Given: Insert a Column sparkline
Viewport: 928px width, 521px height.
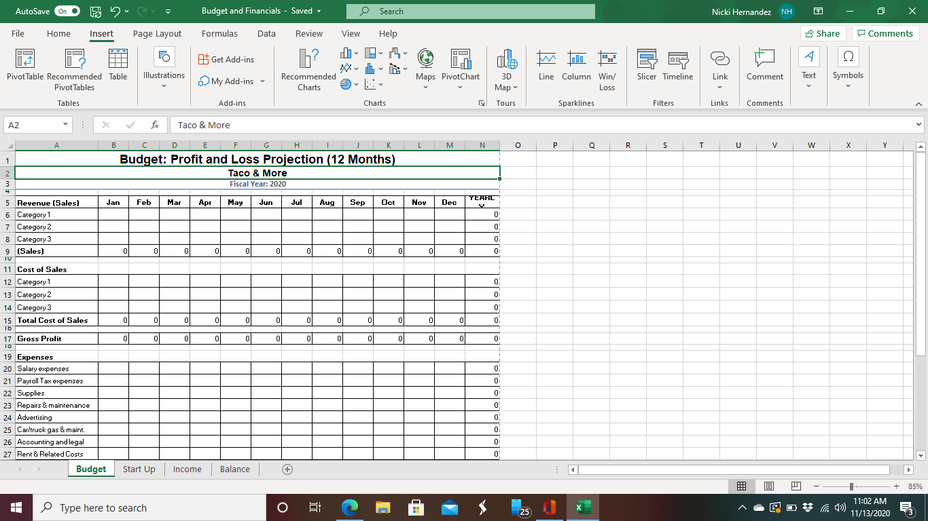Looking at the screenshot, I should (x=576, y=64).
